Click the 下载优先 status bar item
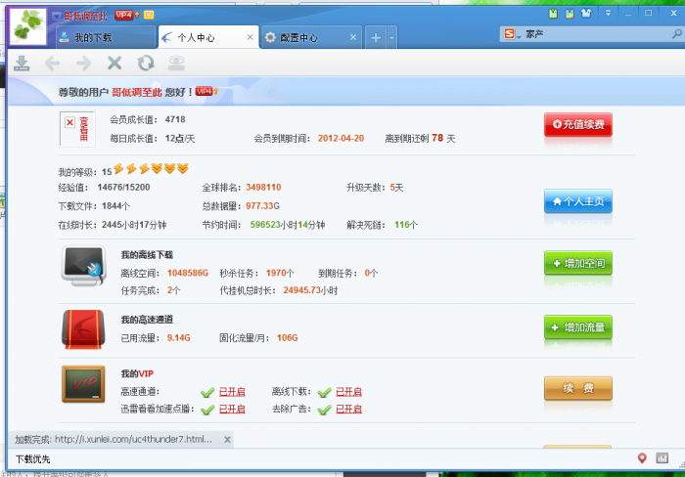This screenshot has height=477, width=685. pos(32,459)
